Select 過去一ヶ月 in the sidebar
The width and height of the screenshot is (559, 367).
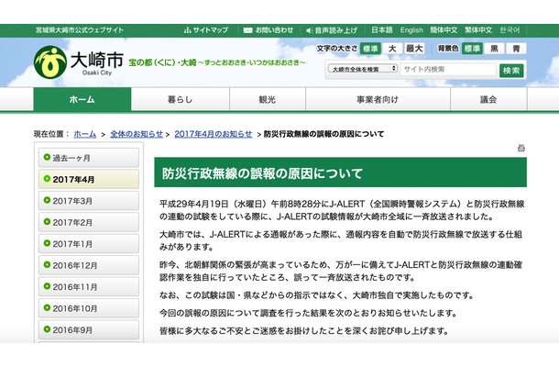(89, 158)
